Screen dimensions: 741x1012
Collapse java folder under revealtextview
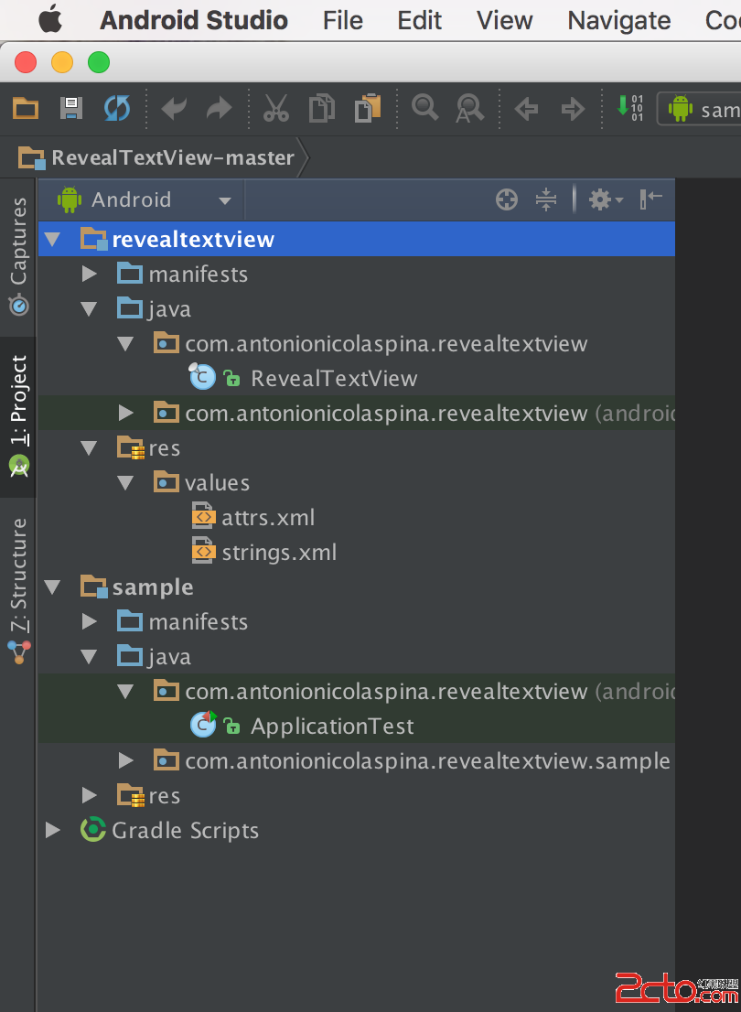point(89,309)
